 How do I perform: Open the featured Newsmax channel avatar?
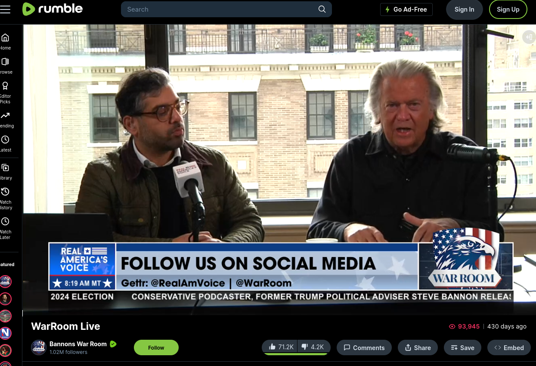coord(6,333)
